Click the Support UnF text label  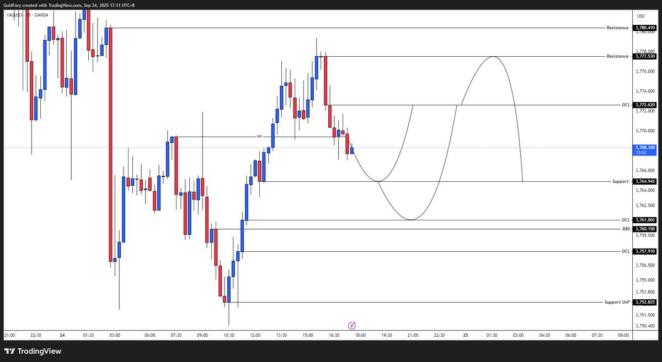(x=617, y=302)
